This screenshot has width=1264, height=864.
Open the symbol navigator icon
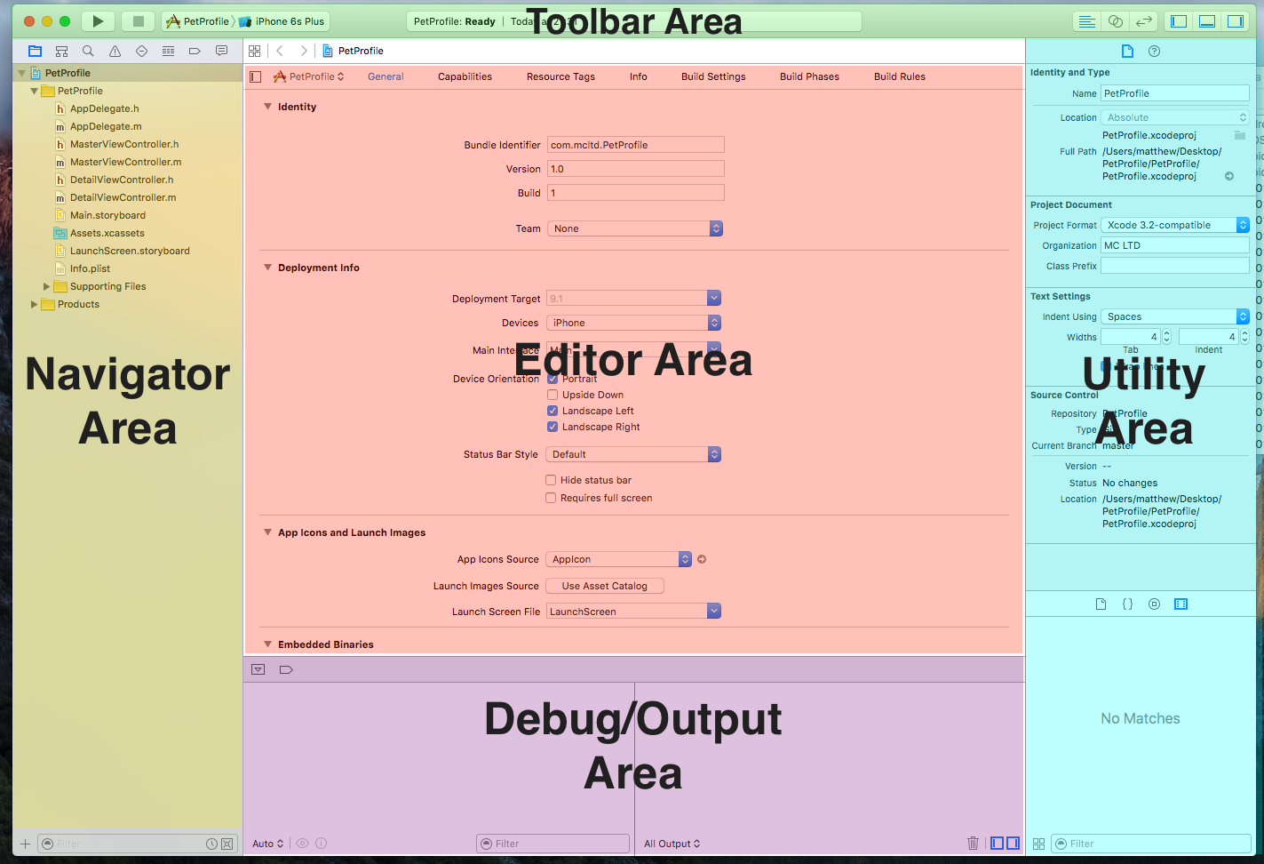(61, 52)
